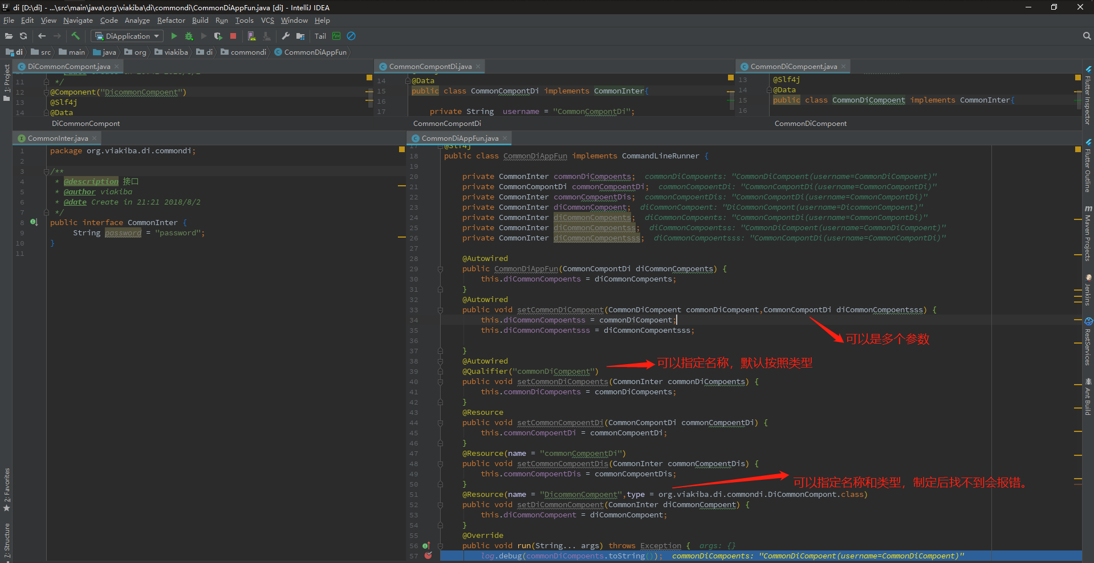Navigate forward with the right arrow
The height and width of the screenshot is (563, 1094).
pos(57,36)
